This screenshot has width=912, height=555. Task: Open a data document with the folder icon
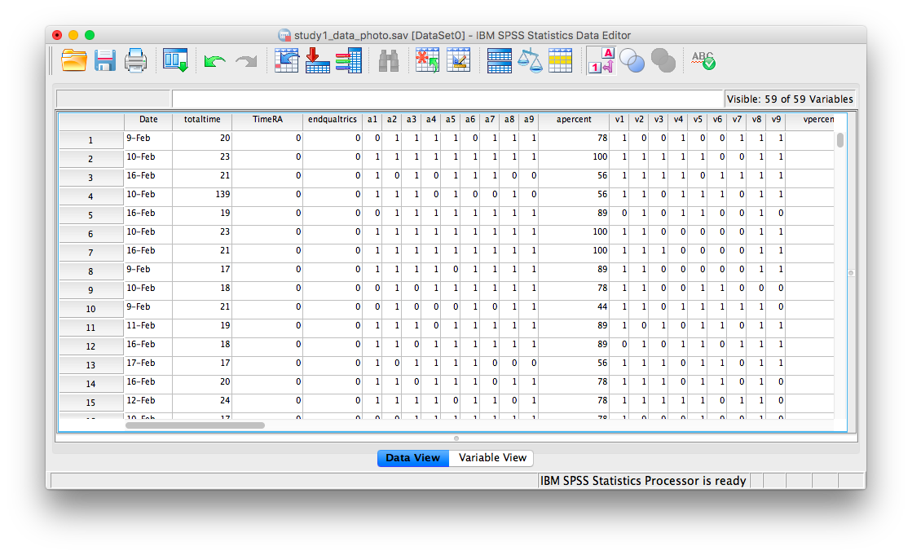click(74, 60)
